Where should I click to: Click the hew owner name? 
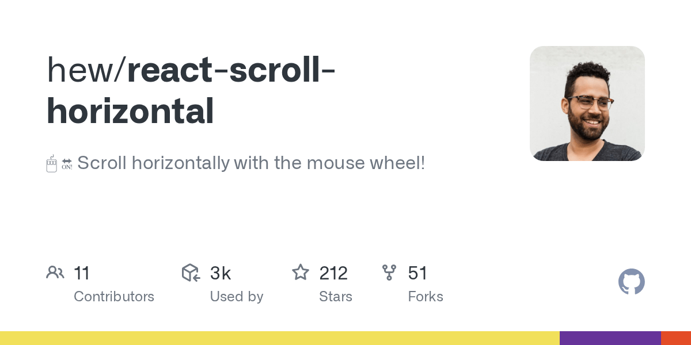(81, 70)
